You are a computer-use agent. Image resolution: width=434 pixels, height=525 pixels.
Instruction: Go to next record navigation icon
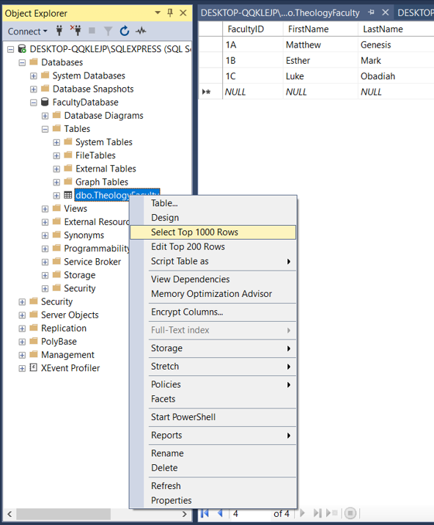click(302, 513)
